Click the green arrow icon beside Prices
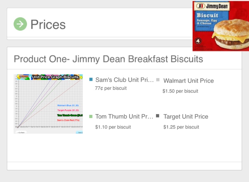The width and height of the screenshot is (249, 182). pos(20,24)
